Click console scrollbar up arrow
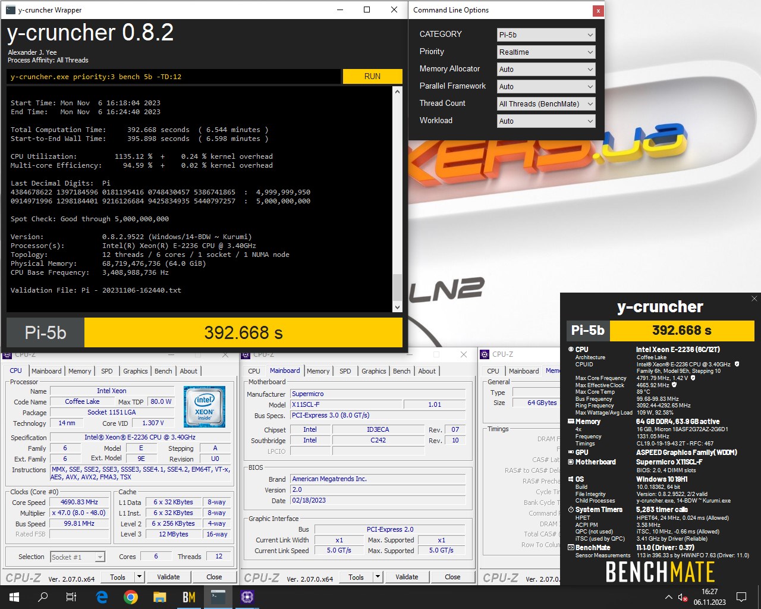The image size is (761, 609). [397, 92]
